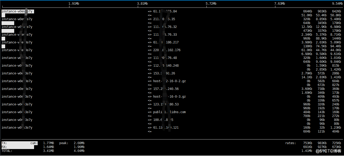The height and width of the screenshot is (156, 344).
Task: Click the 7.63Mb scale label
Action: (280, 4)
